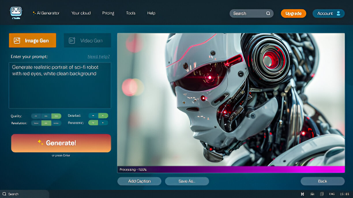This screenshot has height=198, width=353.
Task: Select green Detailed on option
Action: [x=103, y=115]
